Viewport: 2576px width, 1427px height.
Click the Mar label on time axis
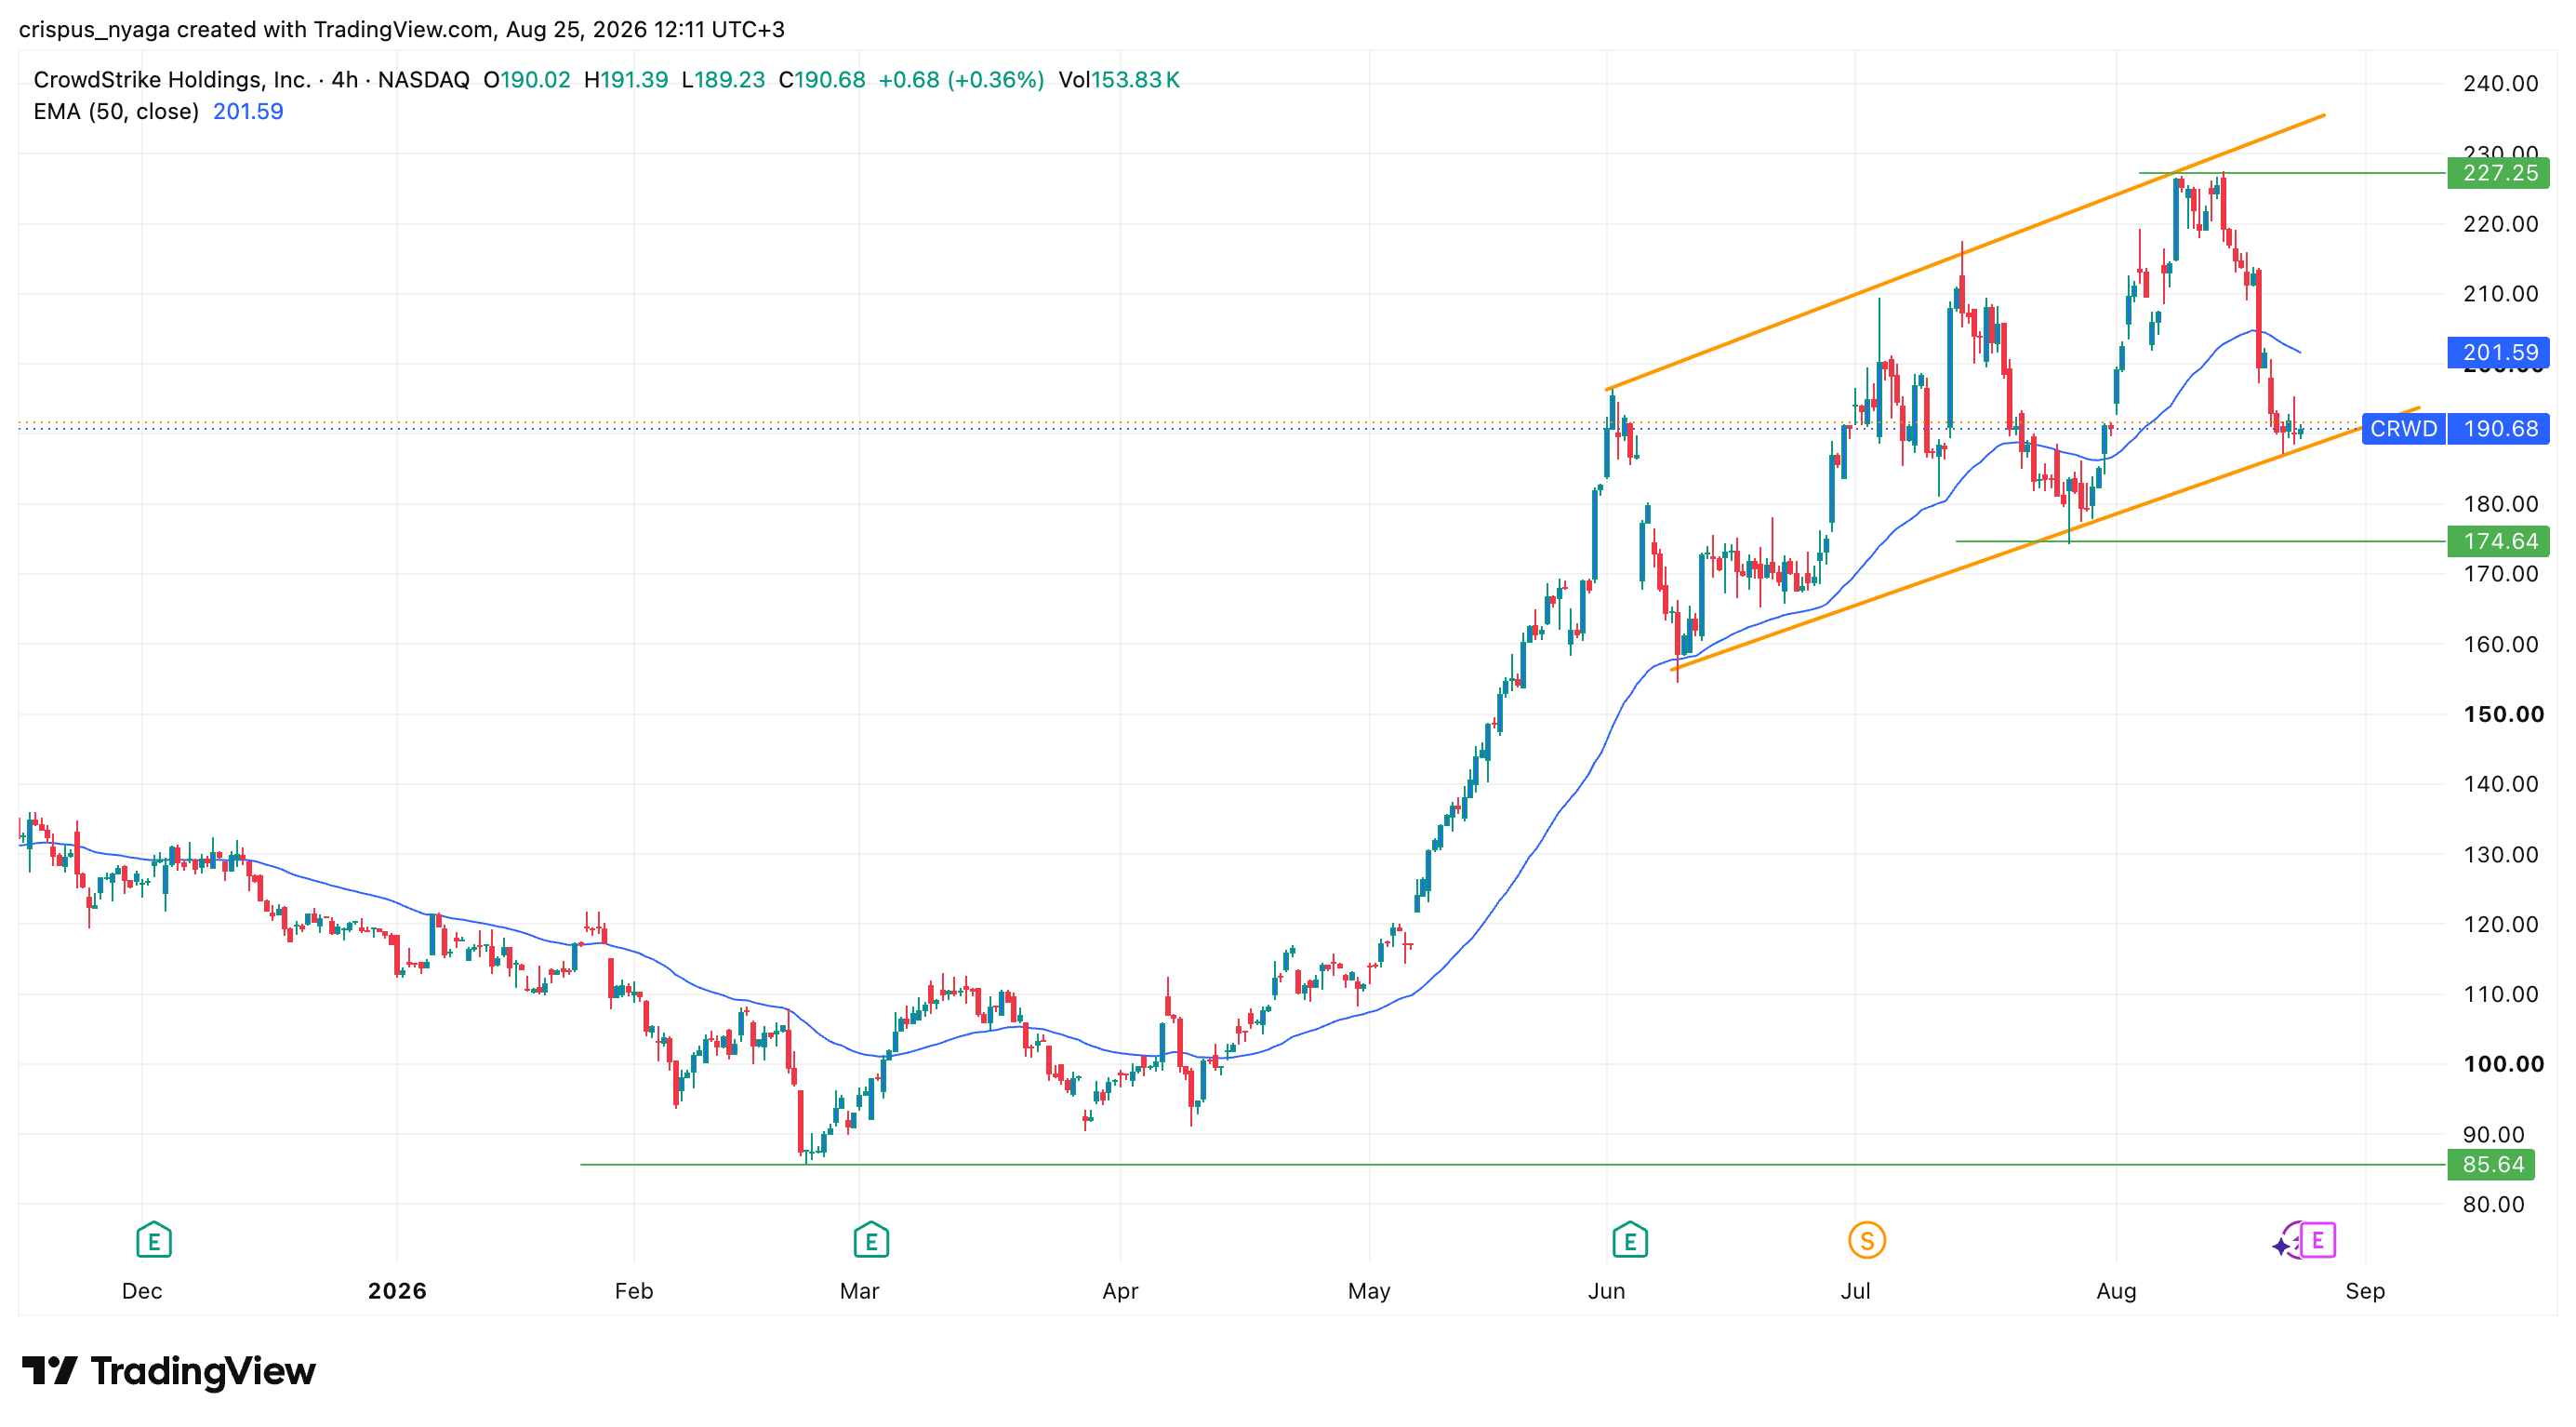(860, 1291)
